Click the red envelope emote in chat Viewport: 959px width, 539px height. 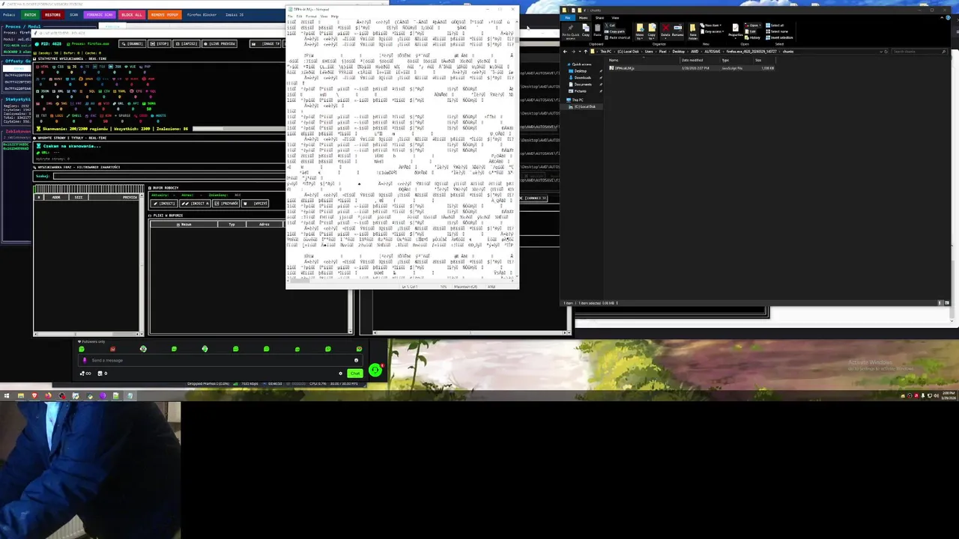click(112, 349)
